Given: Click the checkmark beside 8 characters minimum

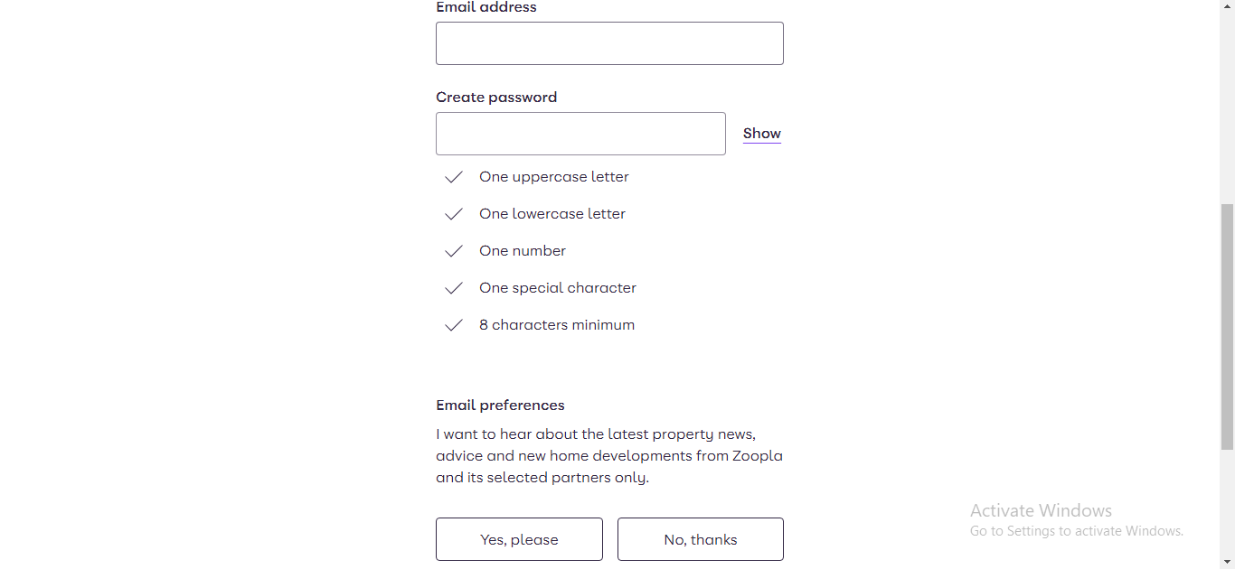Looking at the screenshot, I should point(454,325).
